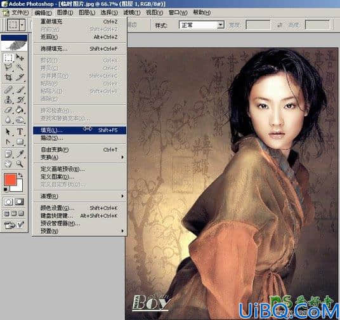Open 颜色设置(G)... from menu

coord(79,208)
